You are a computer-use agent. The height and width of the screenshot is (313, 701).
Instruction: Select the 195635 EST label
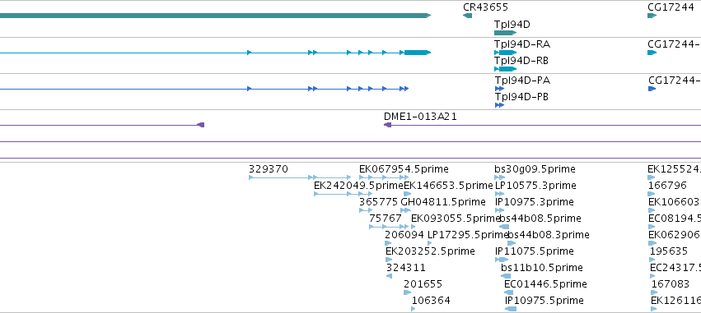669,251
